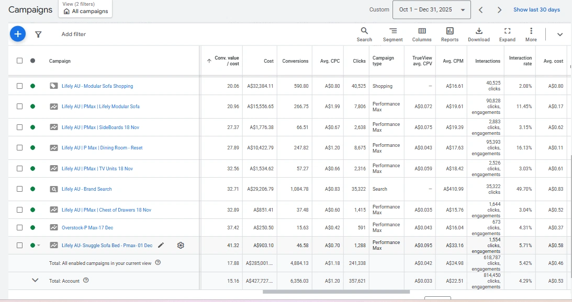Collapse the chart panel with the chevron

tap(559, 34)
